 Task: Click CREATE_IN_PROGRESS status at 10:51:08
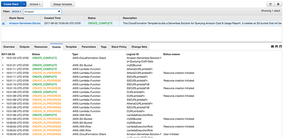47,111
